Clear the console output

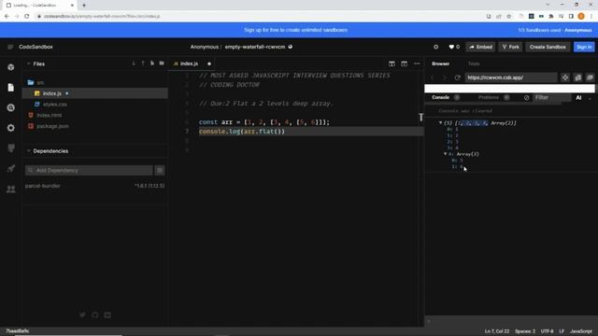tap(527, 98)
